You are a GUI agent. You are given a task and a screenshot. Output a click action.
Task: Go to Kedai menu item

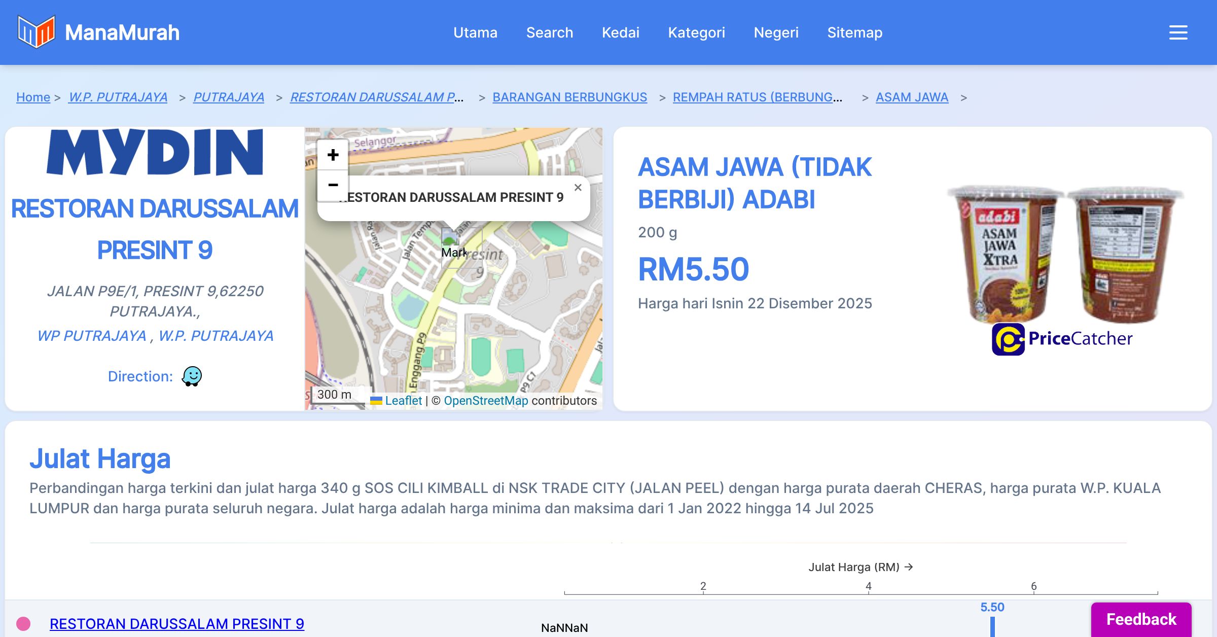click(620, 32)
